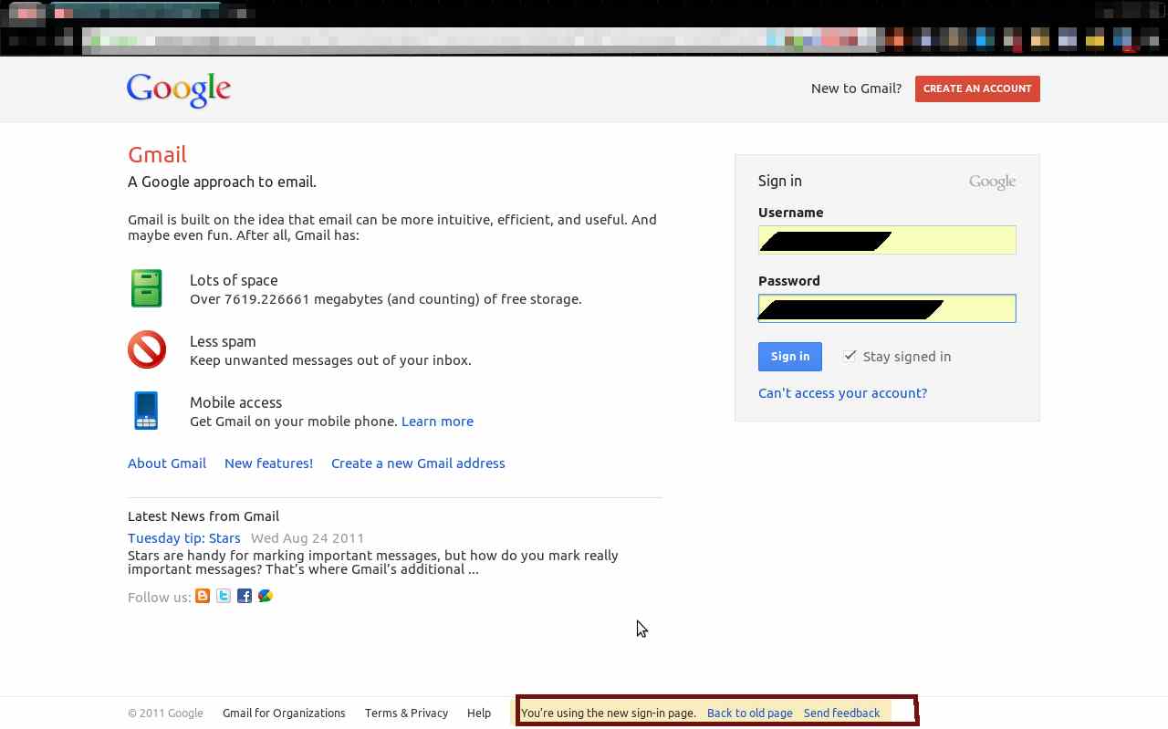Open the New features! link
1168x729 pixels.
coord(268,463)
